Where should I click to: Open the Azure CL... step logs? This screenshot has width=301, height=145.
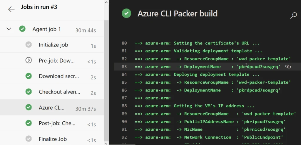click(52, 107)
